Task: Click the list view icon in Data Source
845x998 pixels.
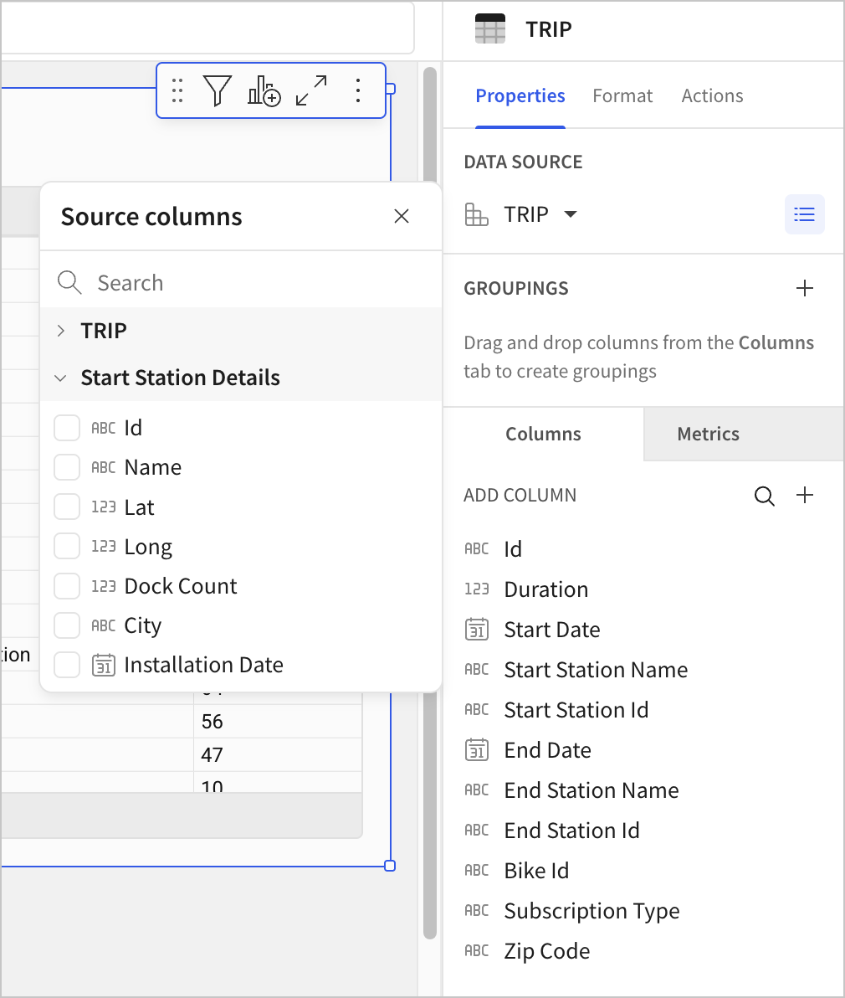Action: 804,214
